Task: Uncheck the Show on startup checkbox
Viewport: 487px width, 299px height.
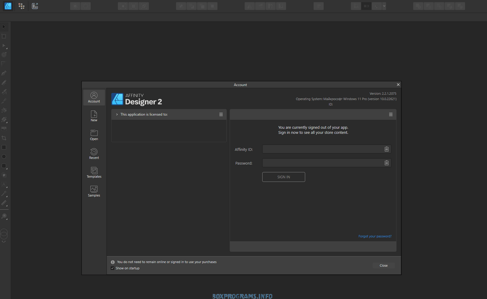Action: point(113,268)
